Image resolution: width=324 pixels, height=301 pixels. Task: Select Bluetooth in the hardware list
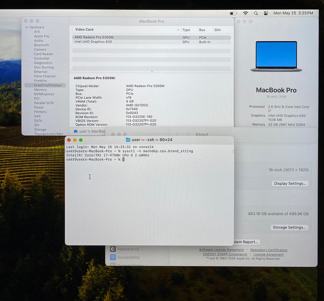(41, 45)
